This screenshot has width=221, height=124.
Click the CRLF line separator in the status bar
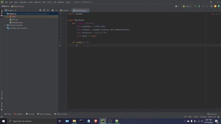click(190, 117)
